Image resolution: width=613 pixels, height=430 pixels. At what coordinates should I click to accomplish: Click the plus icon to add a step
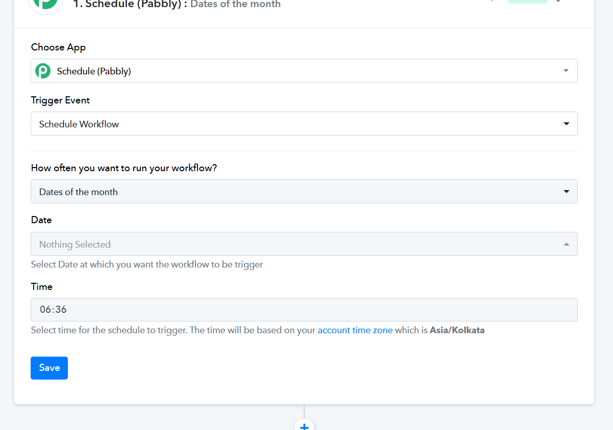point(304,426)
